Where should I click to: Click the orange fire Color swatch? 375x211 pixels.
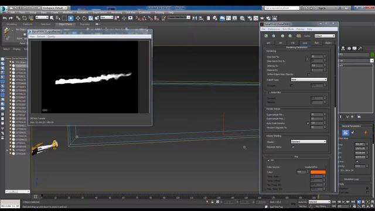point(318,172)
